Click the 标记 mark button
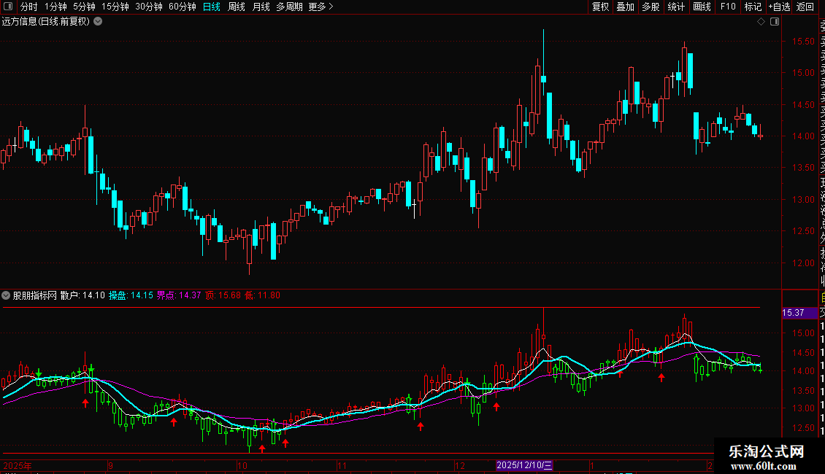825x474 pixels. click(x=753, y=7)
